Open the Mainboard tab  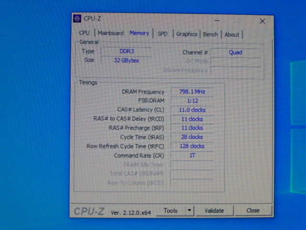coord(110,33)
